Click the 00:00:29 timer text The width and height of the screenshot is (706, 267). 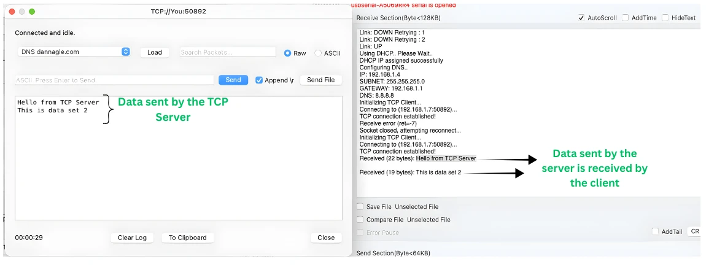click(x=29, y=238)
